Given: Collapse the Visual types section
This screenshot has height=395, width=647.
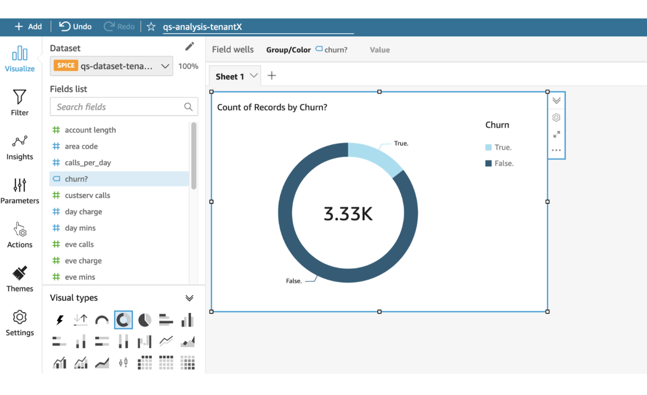Looking at the screenshot, I should (x=189, y=298).
